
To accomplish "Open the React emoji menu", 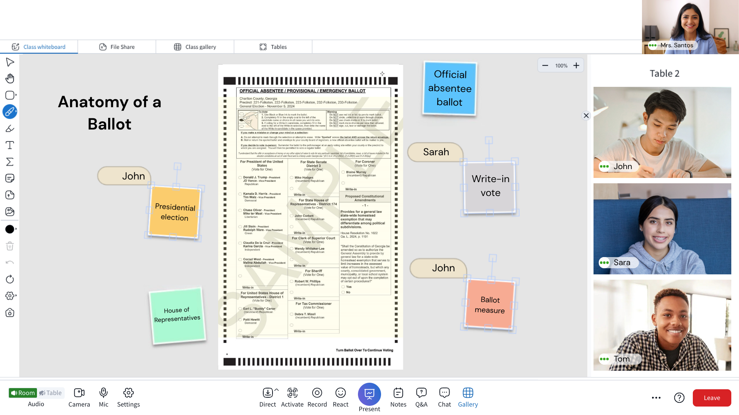I will point(341,398).
